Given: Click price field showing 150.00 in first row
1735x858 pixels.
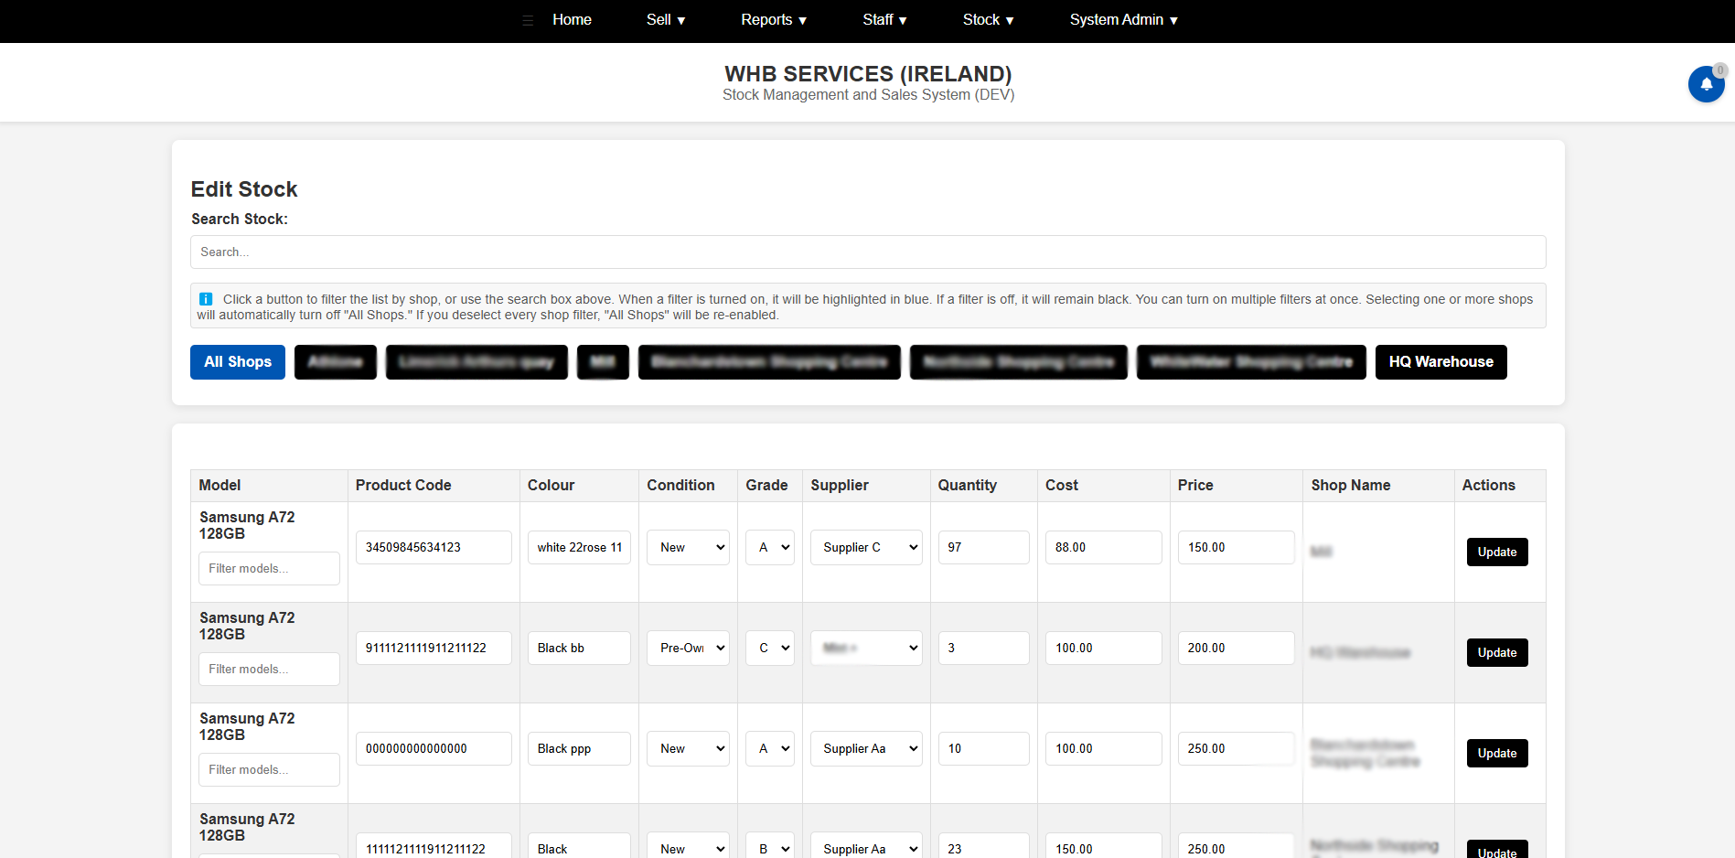Looking at the screenshot, I should [1237, 547].
